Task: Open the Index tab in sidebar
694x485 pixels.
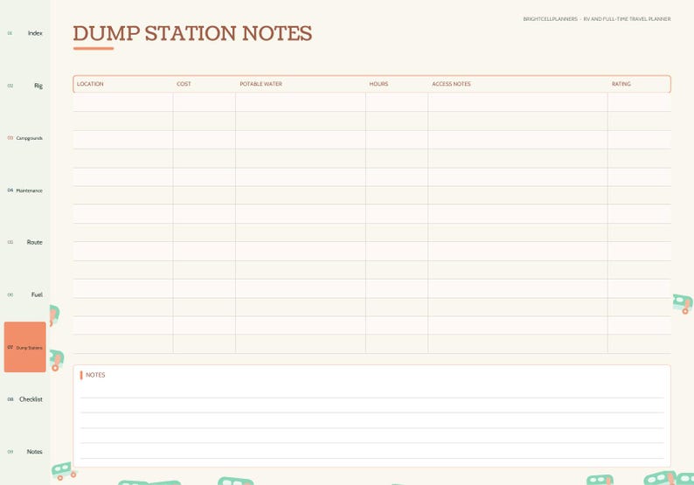Action: pos(25,33)
